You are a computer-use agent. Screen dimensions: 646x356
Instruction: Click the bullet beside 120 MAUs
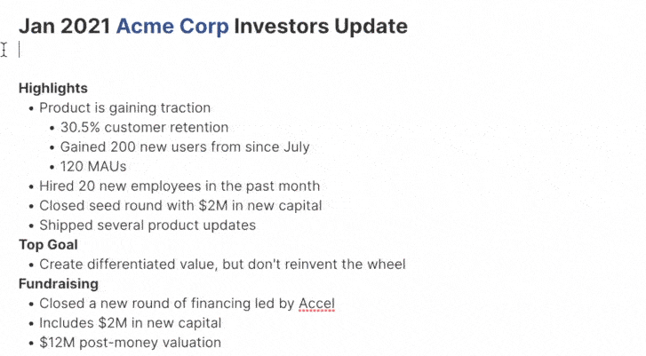pyautogui.click(x=52, y=167)
